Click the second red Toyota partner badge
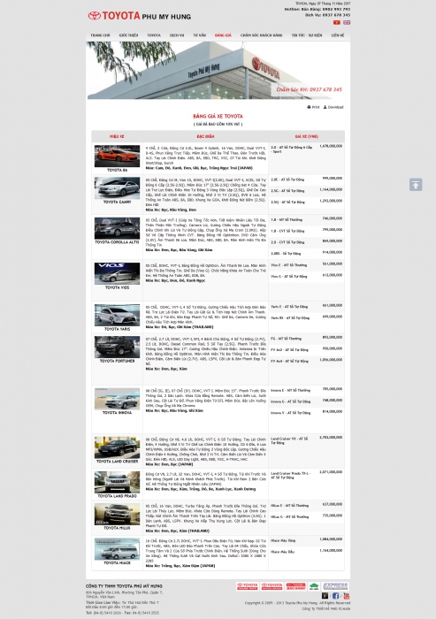 (x=272, y=586)
